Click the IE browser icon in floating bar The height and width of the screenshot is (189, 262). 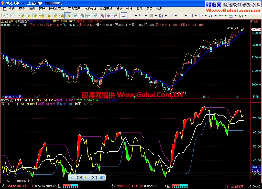(x=102, y=177)
